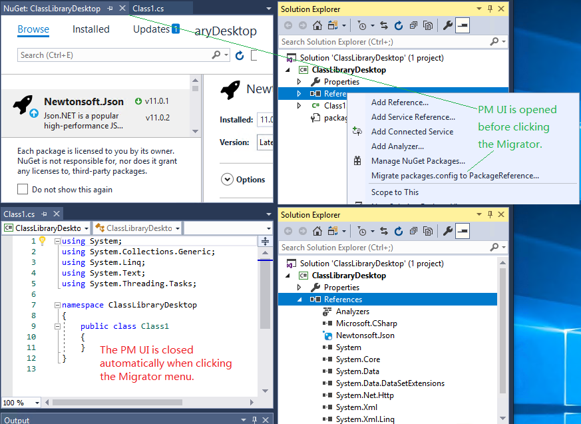Toggle the Preview Selected Items button
Image resolution: width=581 pixels, height=424 pixels.
429,25
